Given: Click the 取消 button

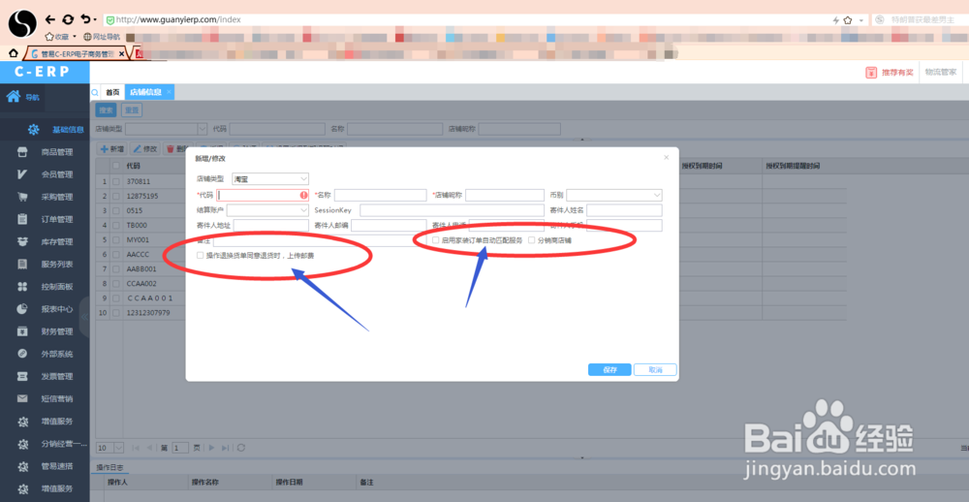Looking at the screenshot, I should pyautogui.click(x=655, y=369).
